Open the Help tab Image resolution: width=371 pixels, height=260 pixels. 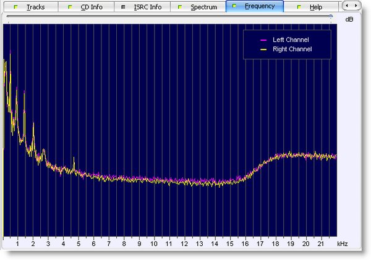[x=311, y=7]
